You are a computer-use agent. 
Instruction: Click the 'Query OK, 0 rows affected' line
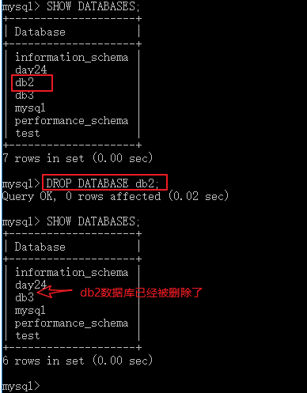(115, 196)
